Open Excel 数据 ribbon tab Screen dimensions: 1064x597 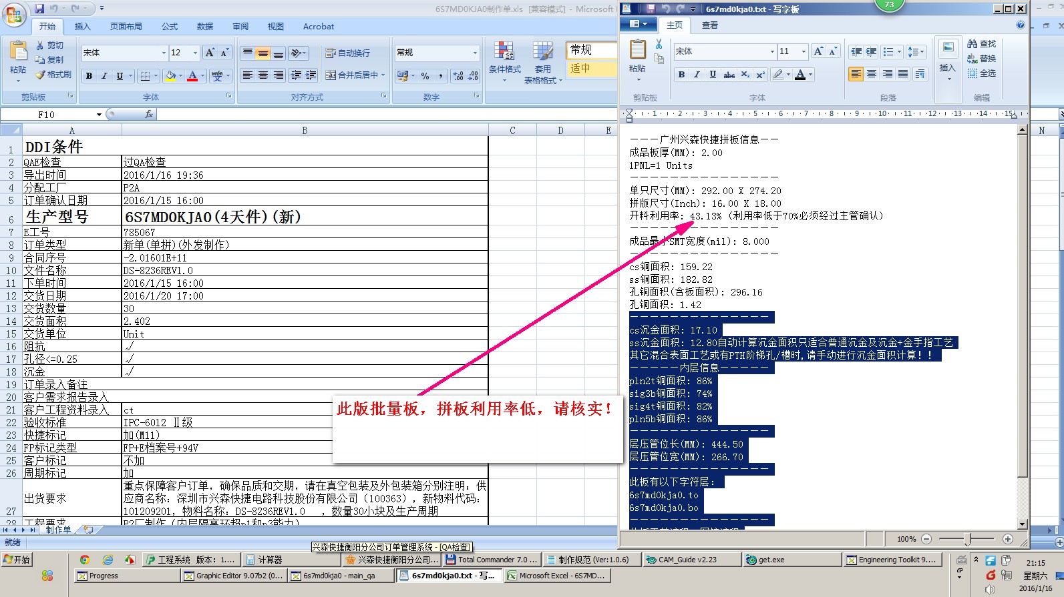(205, 27)
